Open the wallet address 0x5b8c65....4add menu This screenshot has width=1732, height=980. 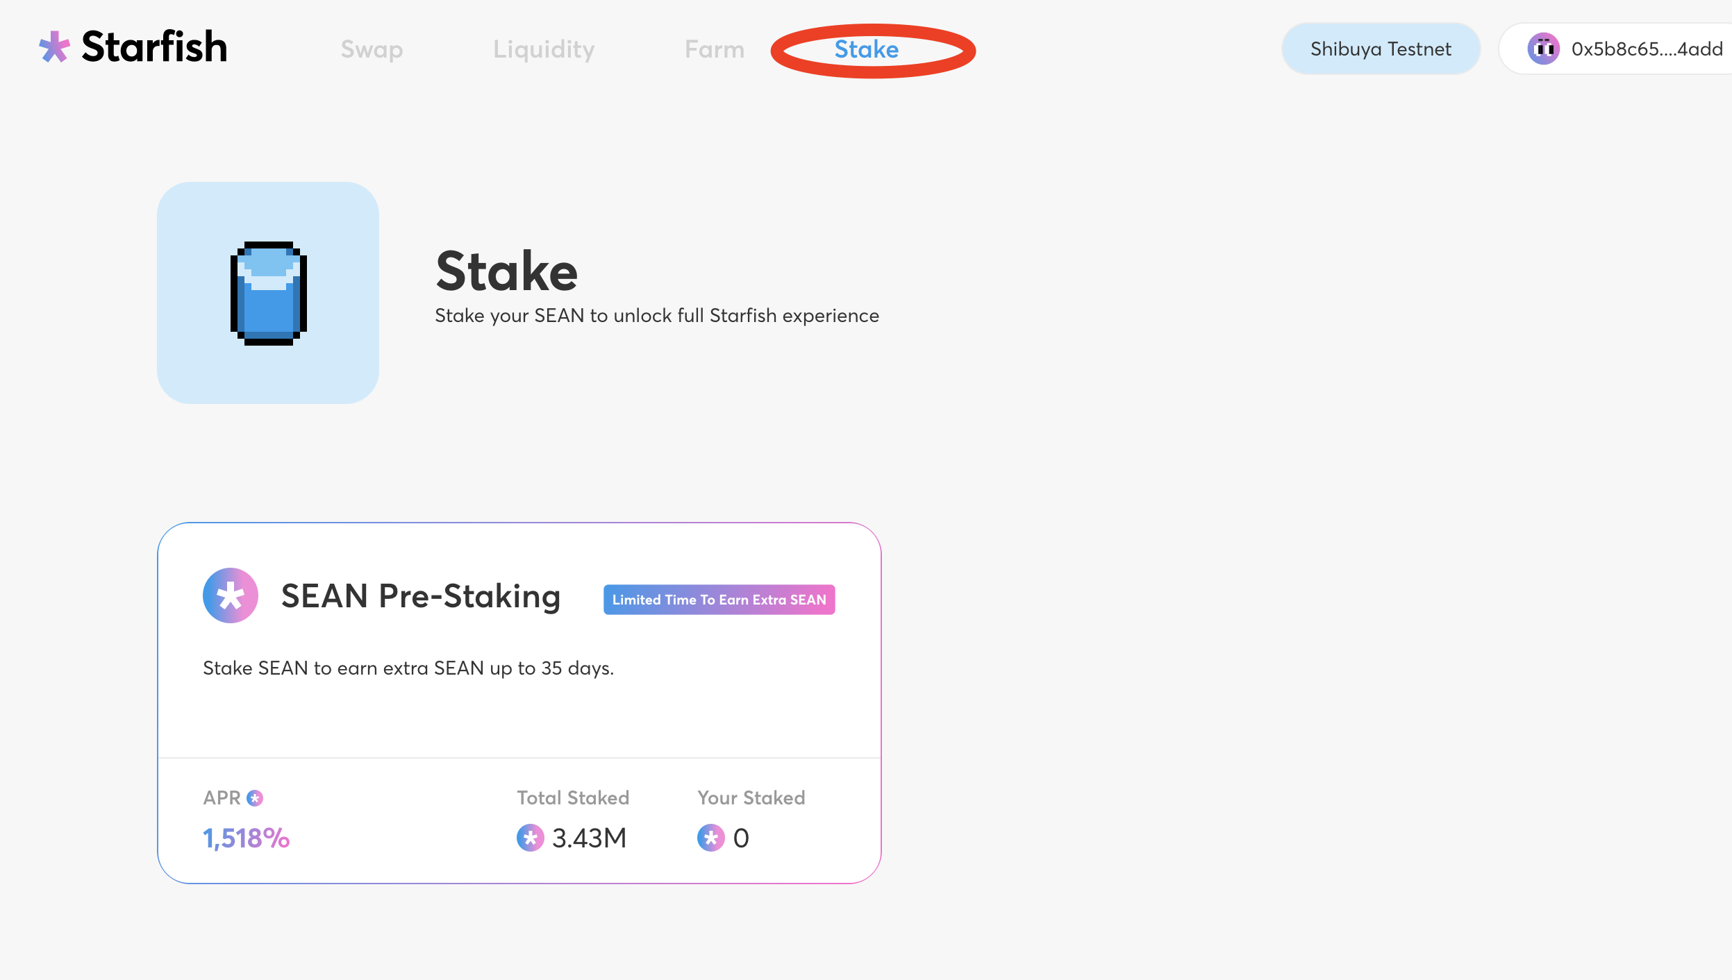(1647, 49)
